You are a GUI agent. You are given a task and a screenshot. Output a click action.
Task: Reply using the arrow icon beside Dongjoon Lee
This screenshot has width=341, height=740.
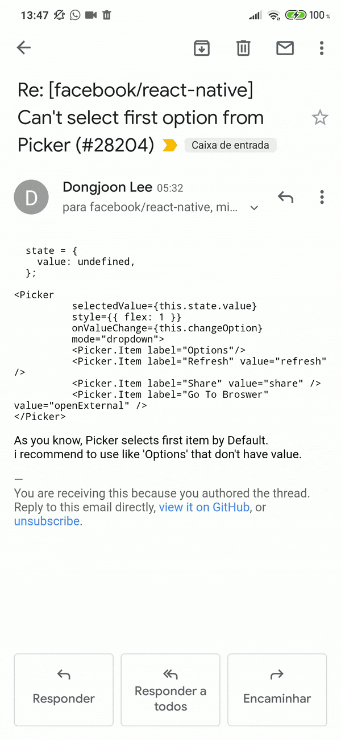pyautogui.click(x=285, y=196)
